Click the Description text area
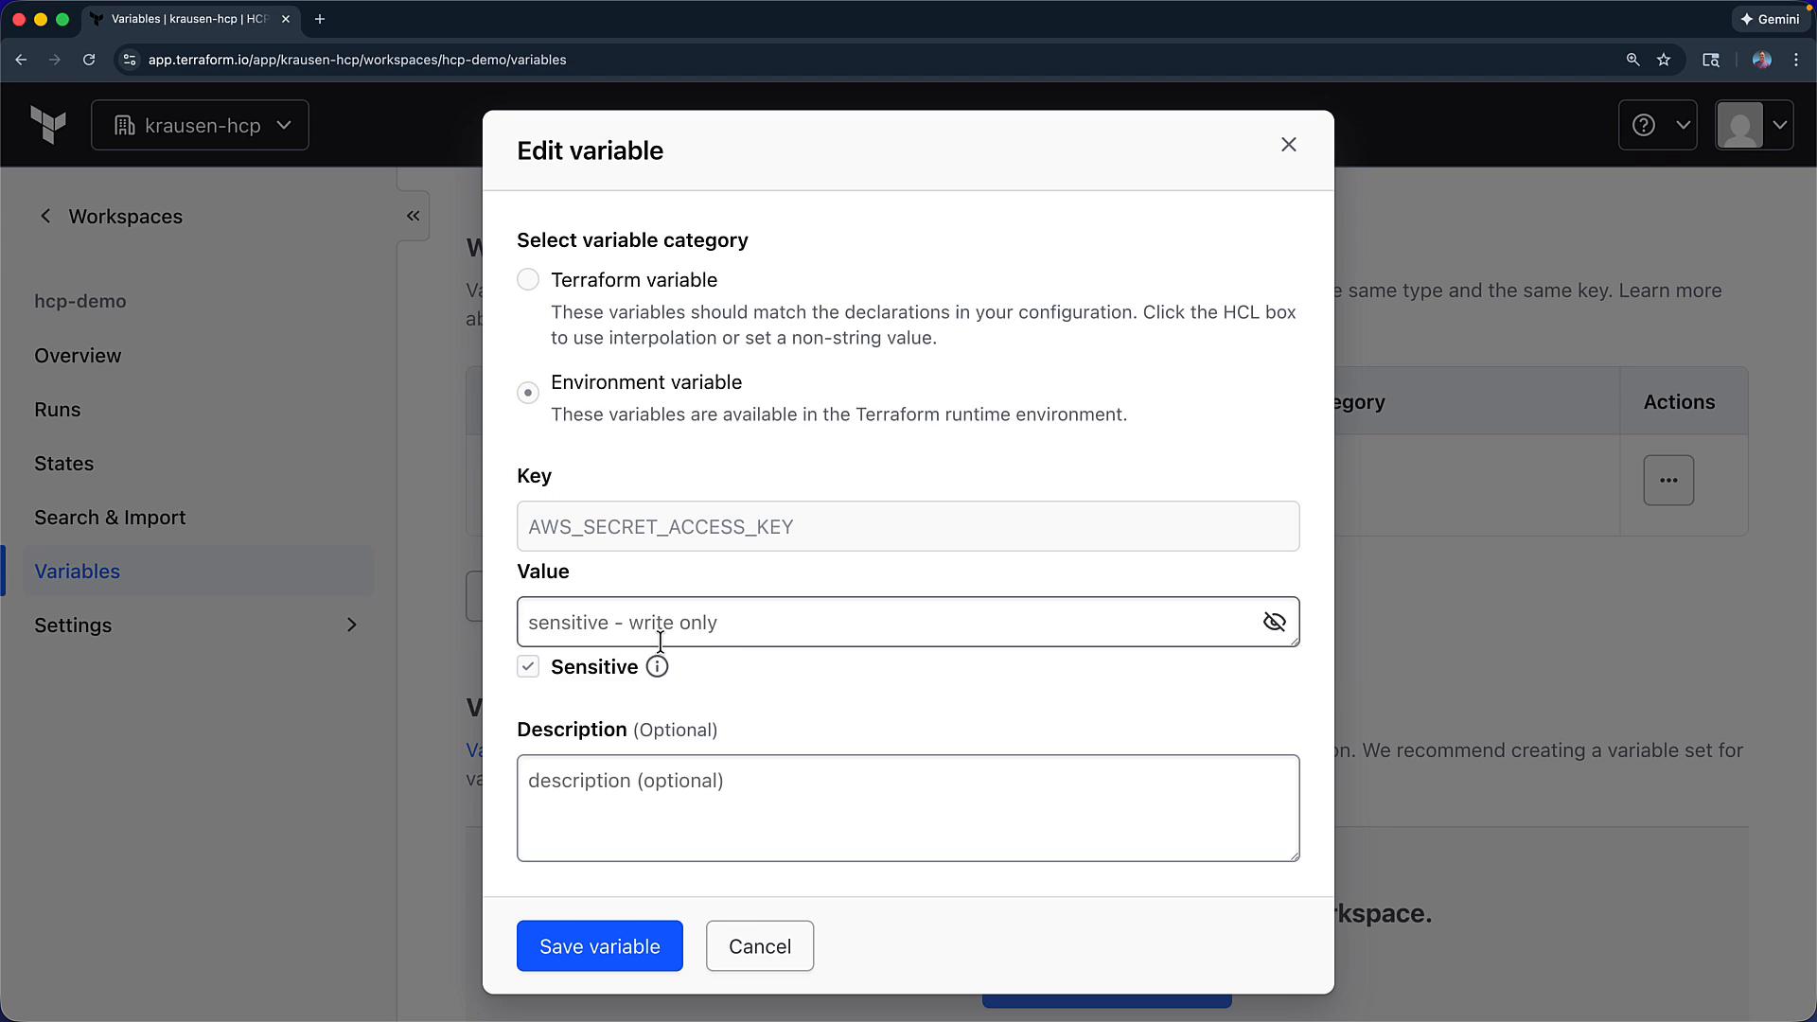Screen dimensions: 1817x1022 pyautogui.click(x=908, y=808)
